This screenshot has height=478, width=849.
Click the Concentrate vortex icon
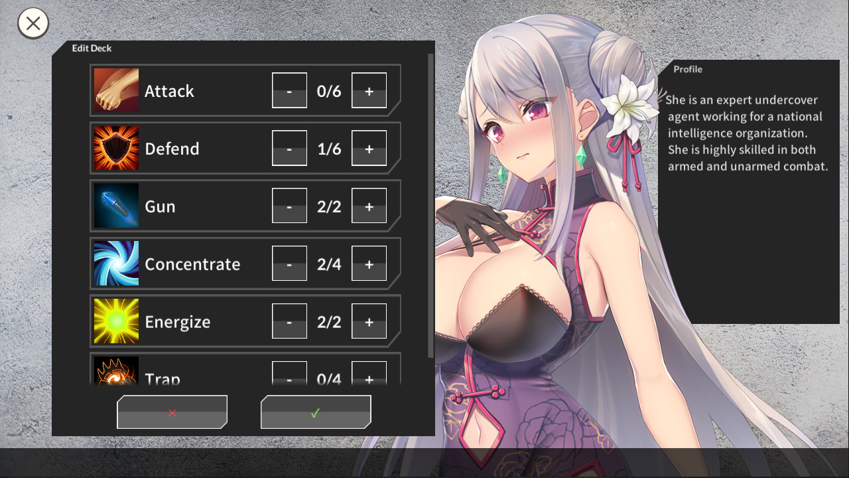116,264
